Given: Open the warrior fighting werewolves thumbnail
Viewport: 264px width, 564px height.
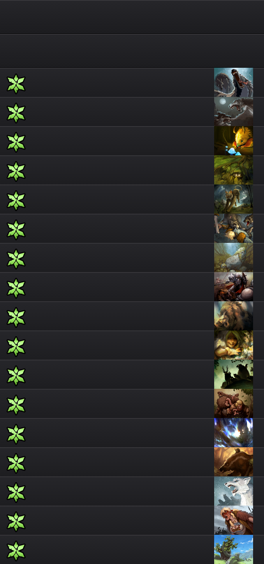Looking at the screenshot, I should tap(234, 228).
